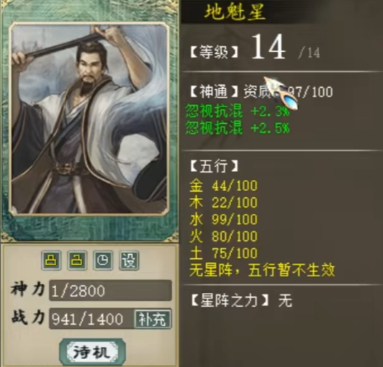Screen dimensions: 383x367
Task: Click the 土 75/100 element row
Action: tap(223, 253)
